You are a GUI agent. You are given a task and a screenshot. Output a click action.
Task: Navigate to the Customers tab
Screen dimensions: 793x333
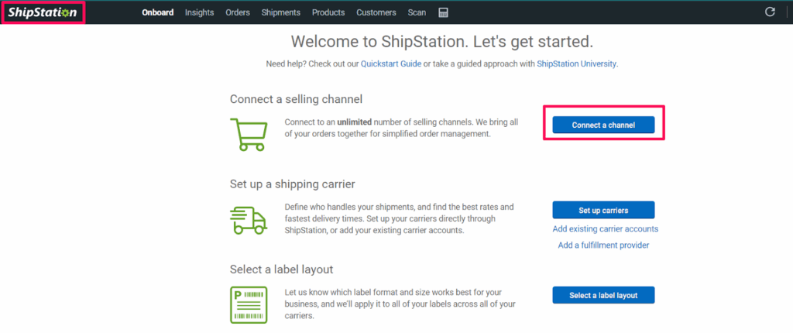click(376, 12)
